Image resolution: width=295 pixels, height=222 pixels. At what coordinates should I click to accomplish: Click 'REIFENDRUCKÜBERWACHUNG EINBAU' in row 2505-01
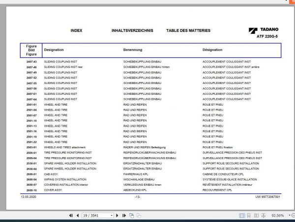[149, 153]
